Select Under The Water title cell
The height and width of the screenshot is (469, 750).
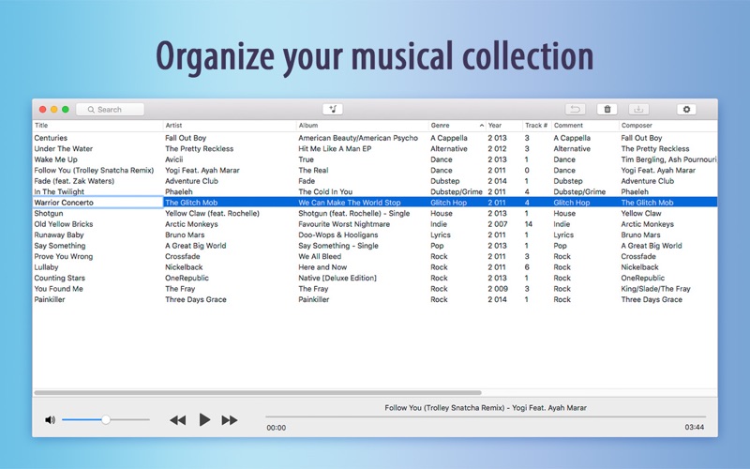(63, 148)
